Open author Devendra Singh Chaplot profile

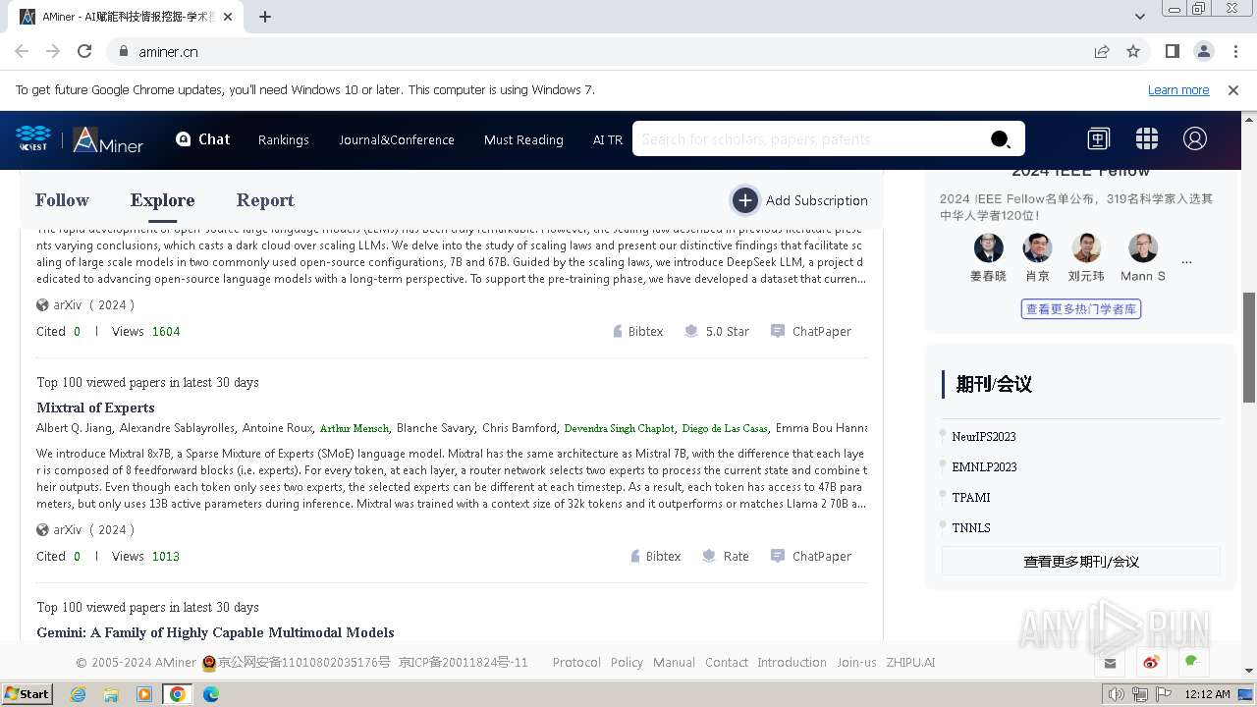click(619, 428)
